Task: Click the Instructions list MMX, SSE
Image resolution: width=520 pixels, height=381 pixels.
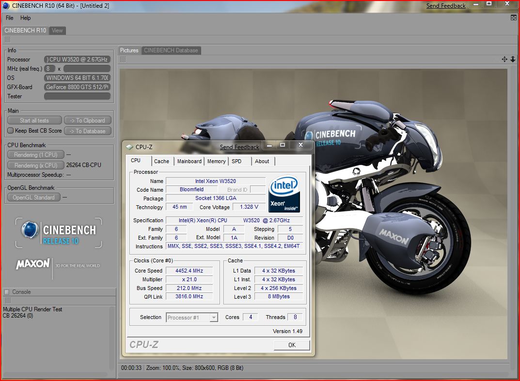Action: click(234, 246)
